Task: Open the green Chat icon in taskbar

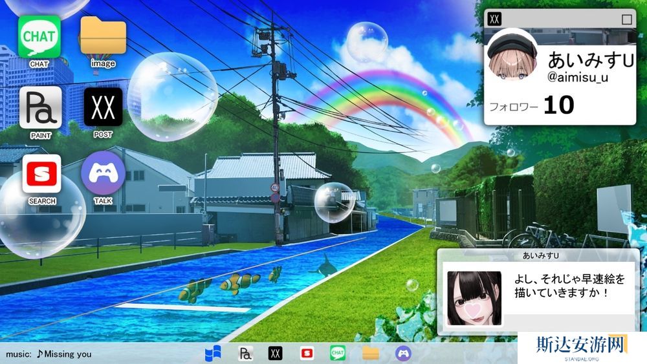Action: pos(338,353)
